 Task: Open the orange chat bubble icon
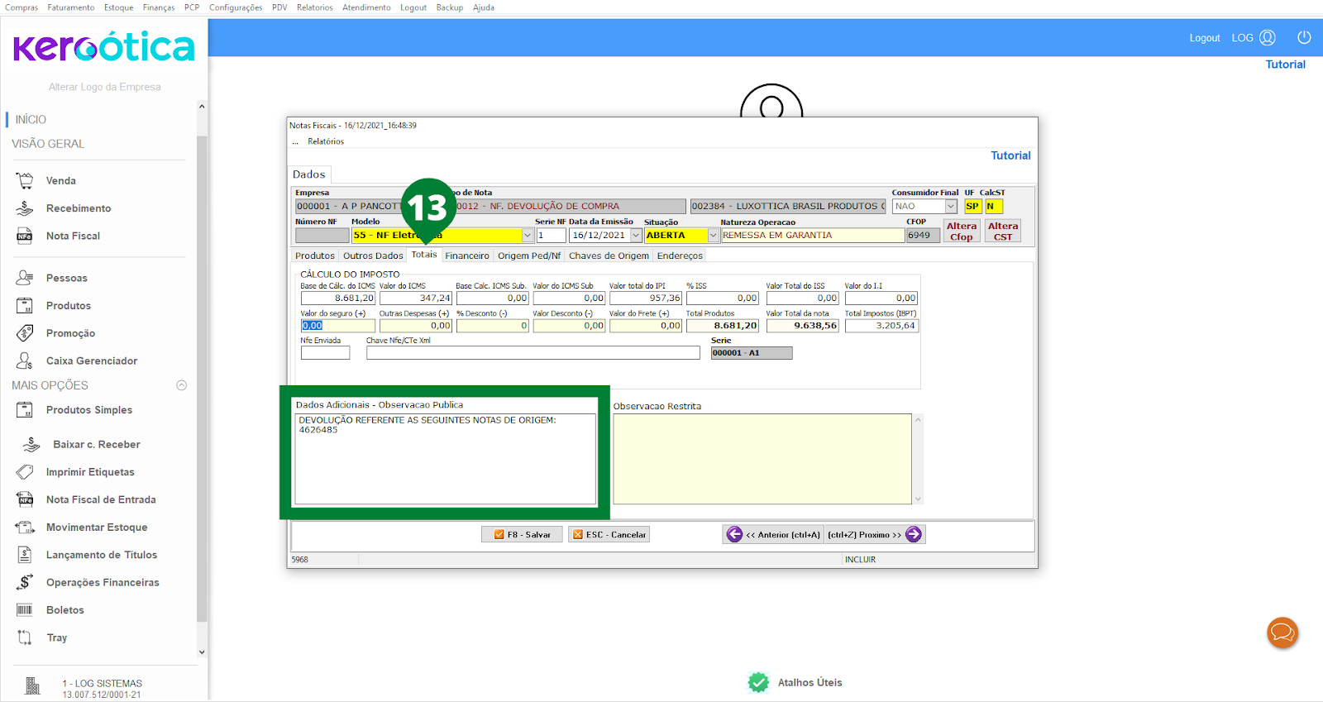(1282, 633)
